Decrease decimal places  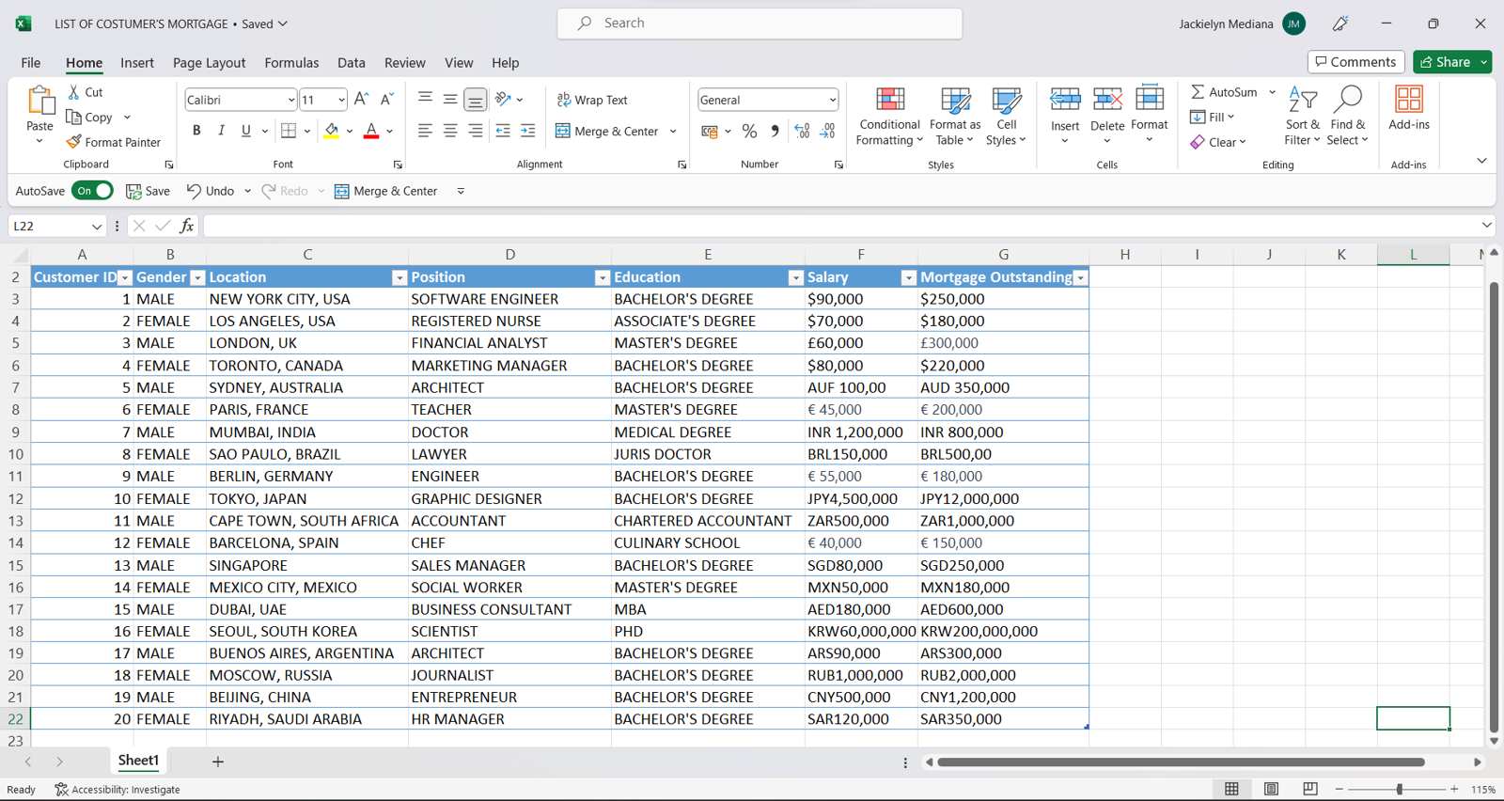(827, 132)
